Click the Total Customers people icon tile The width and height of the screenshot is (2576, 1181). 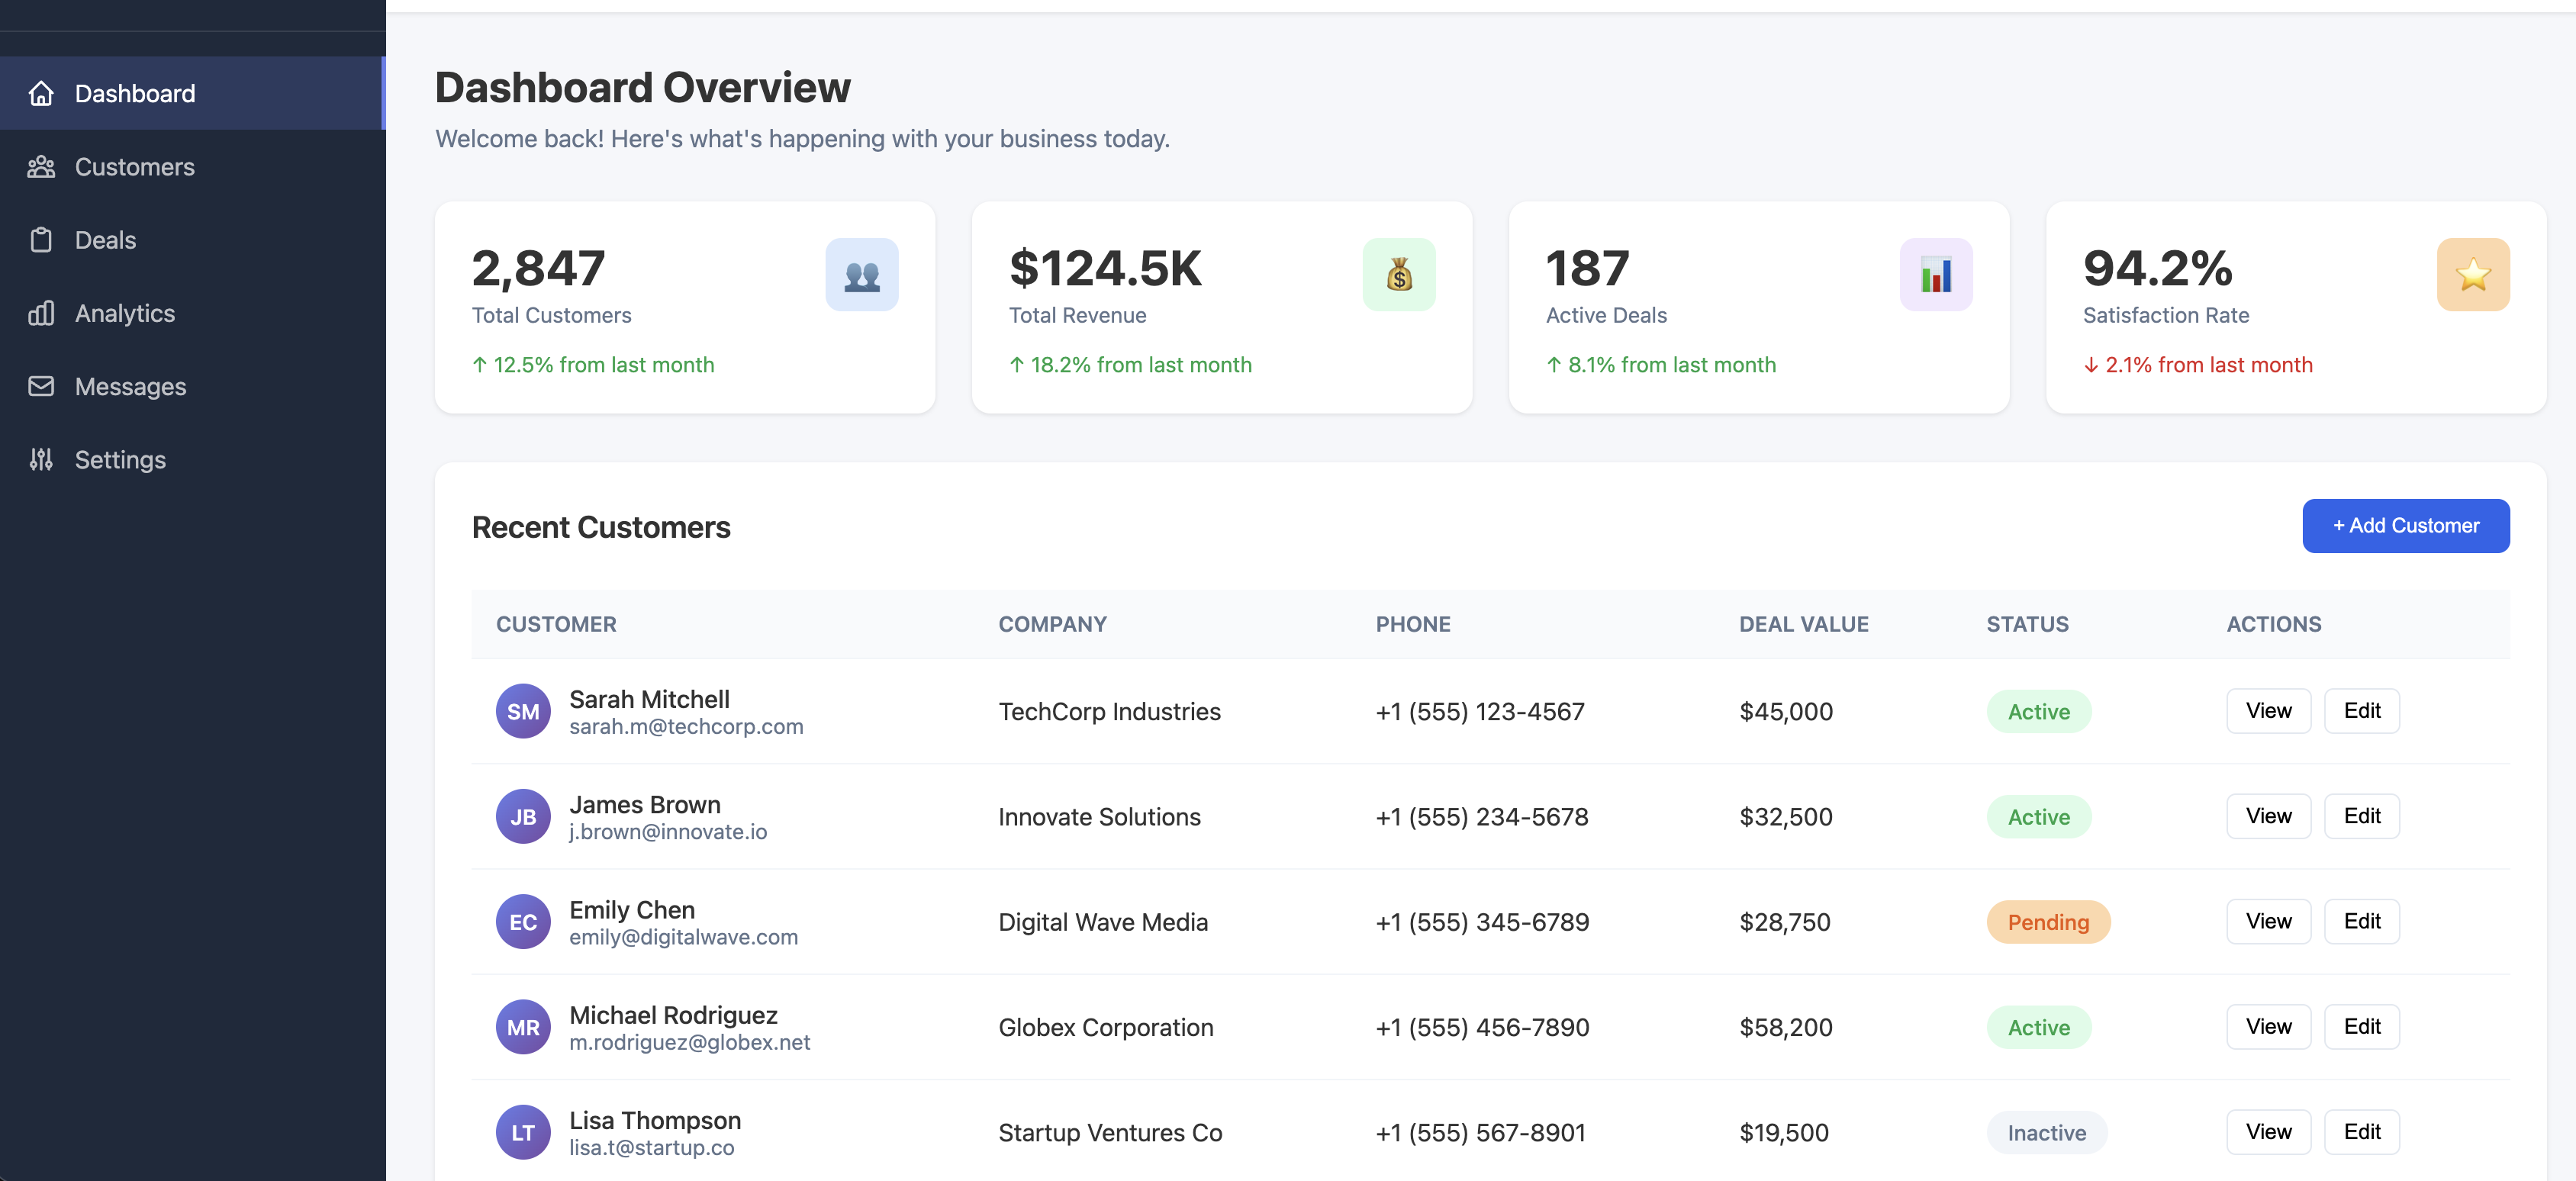861,274
